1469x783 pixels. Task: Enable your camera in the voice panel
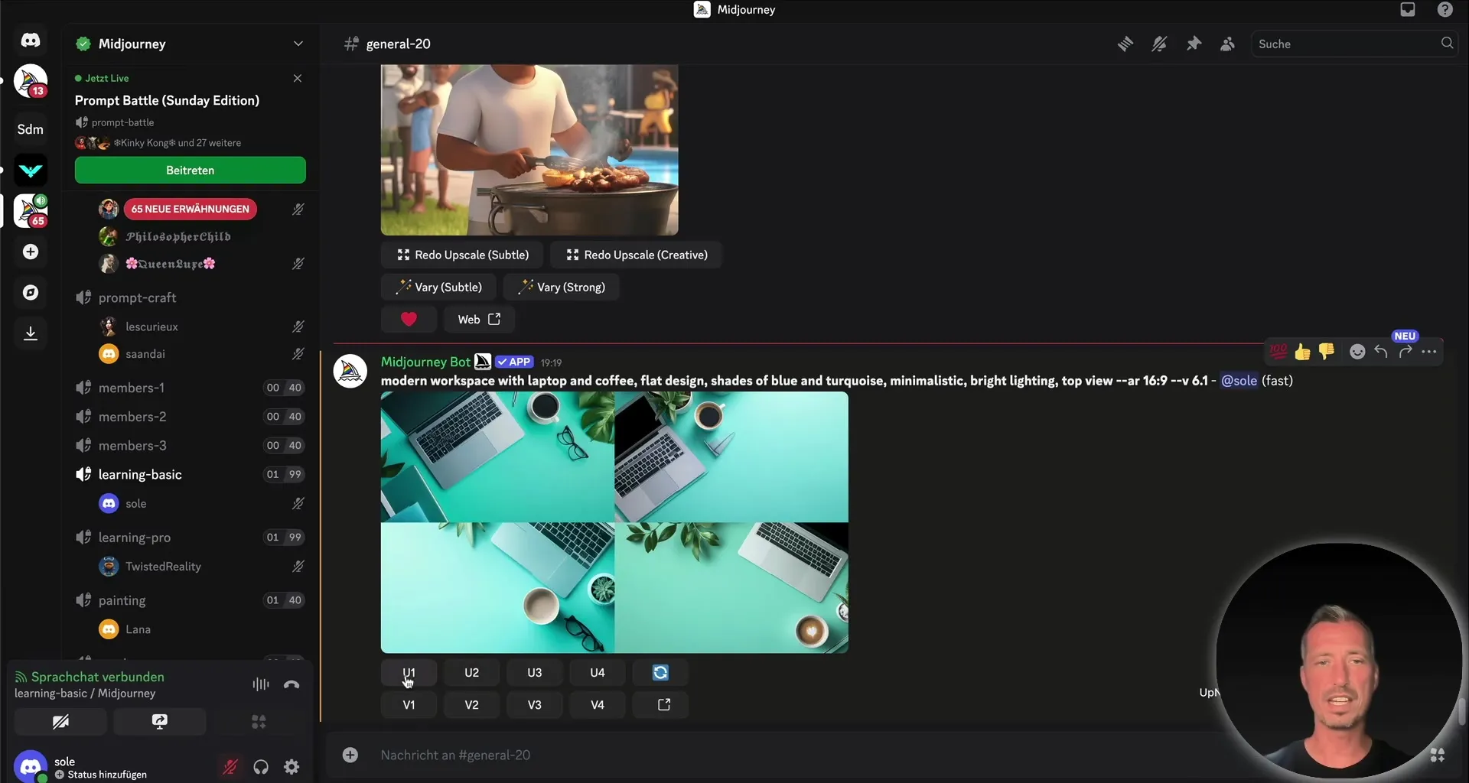60,721
